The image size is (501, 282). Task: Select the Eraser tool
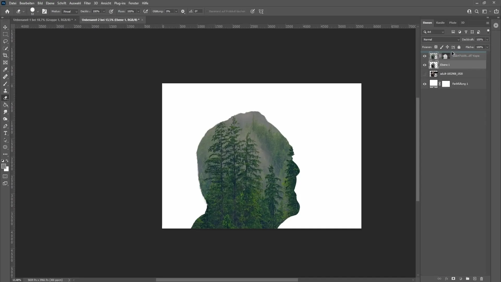click(5, 98)
